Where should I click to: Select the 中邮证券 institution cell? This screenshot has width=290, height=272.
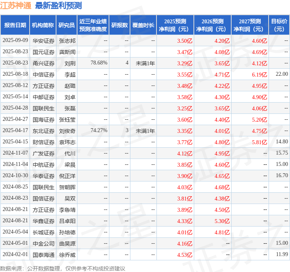[44, 97]
